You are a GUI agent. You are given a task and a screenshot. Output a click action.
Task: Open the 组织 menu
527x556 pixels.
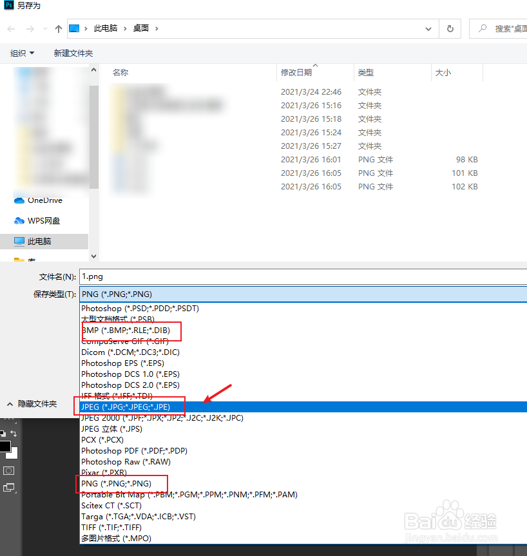(22, 53)
